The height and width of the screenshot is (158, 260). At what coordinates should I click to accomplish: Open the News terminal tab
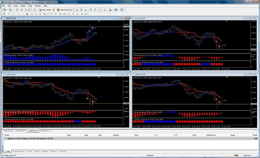tap(30, 151)
